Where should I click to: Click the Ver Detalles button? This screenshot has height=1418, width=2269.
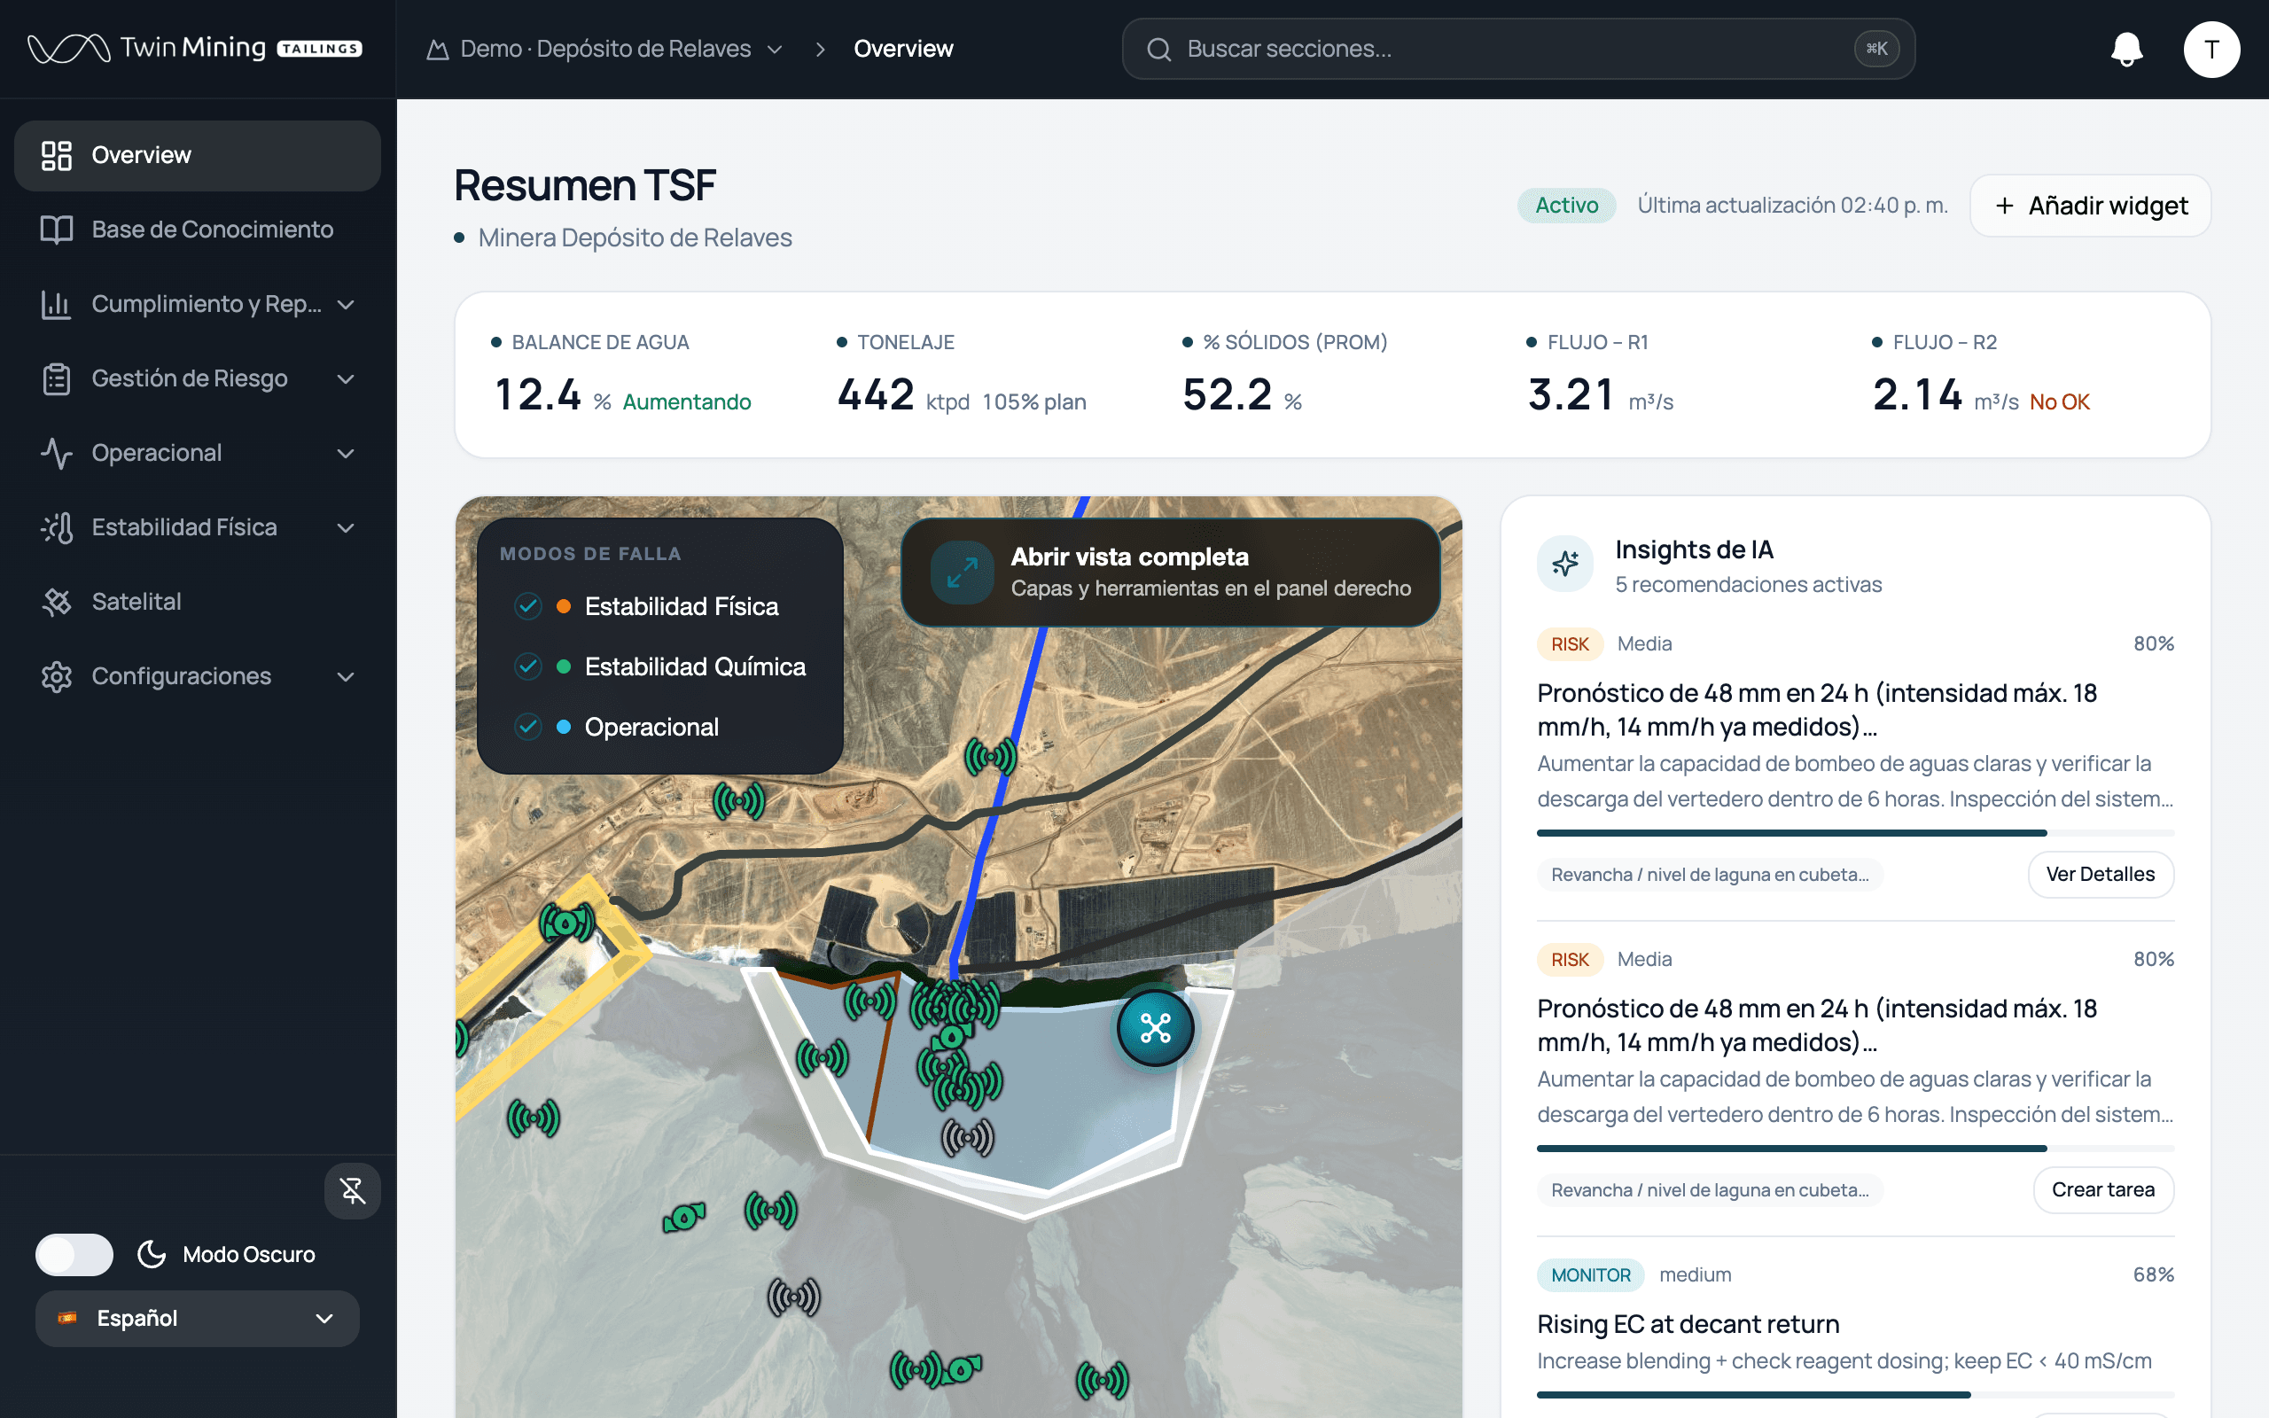click(2101, 874)
